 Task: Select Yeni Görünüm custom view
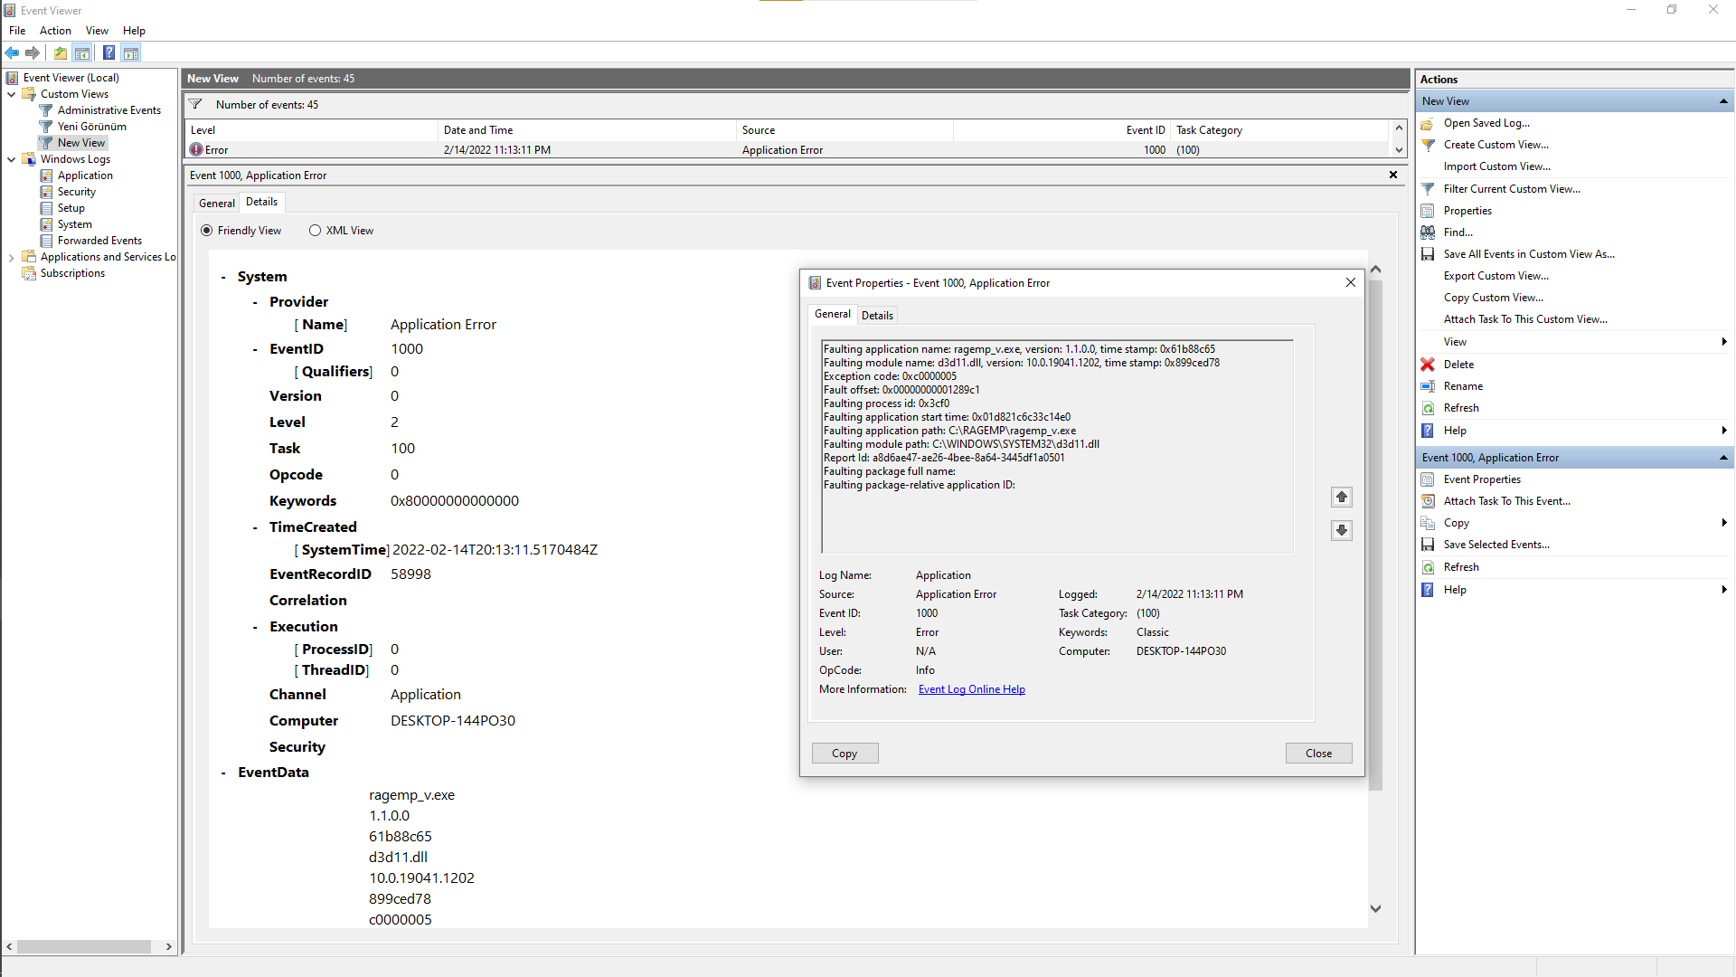click(x=92, y=127)
